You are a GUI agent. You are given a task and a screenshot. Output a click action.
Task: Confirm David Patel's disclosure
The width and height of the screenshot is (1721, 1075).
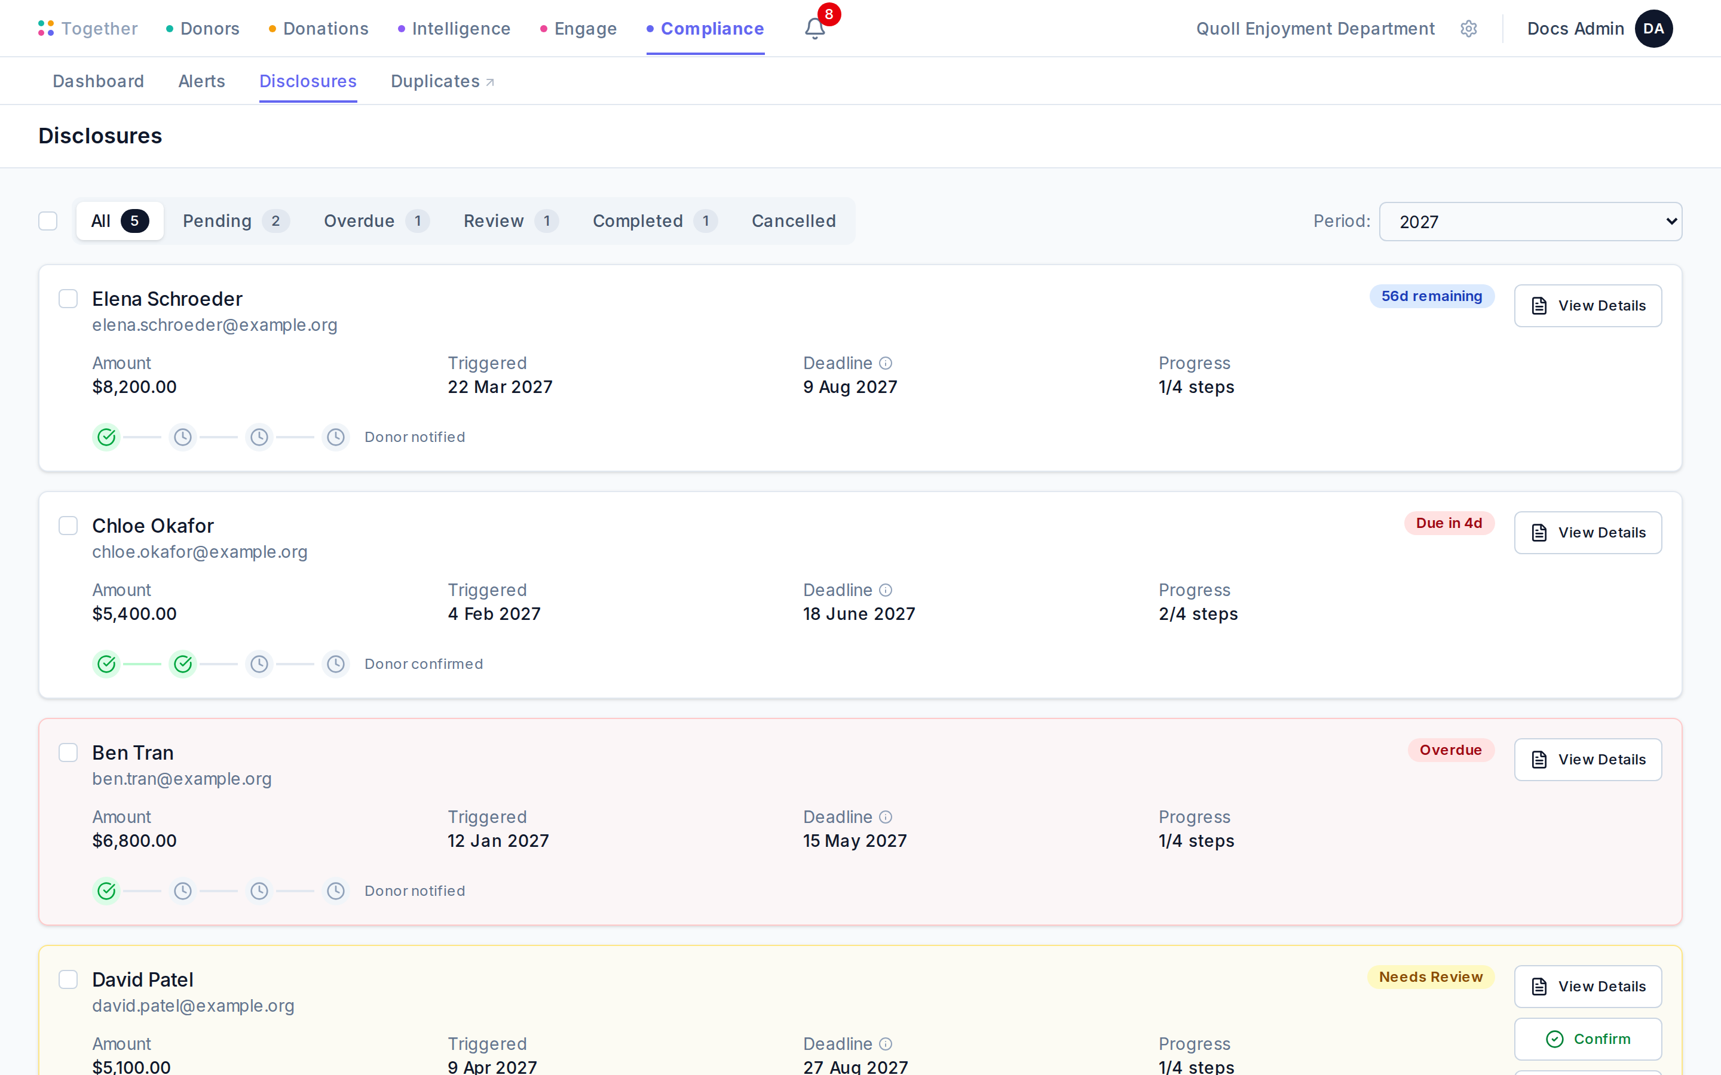tap(1587, 1039)
